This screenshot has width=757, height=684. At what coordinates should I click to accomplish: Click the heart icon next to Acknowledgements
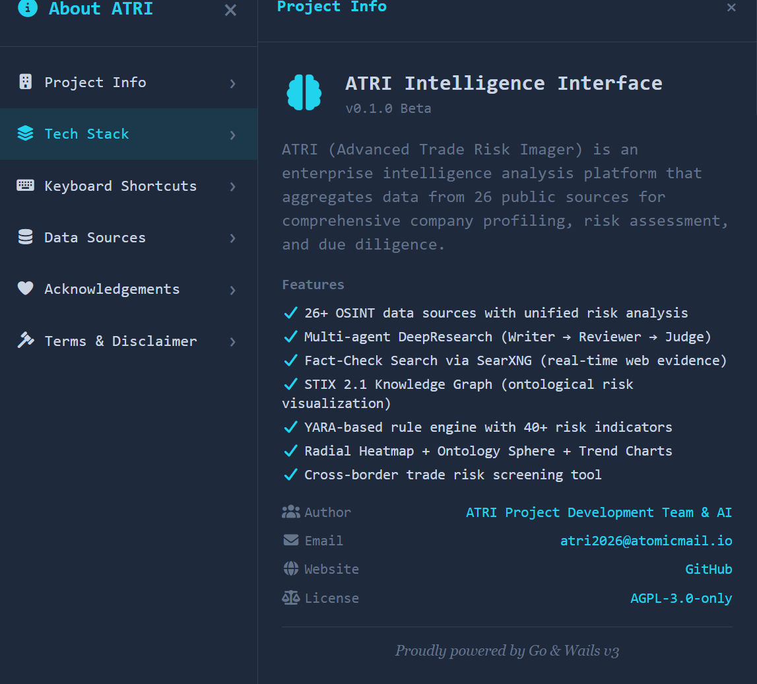(x=26, y=288)
